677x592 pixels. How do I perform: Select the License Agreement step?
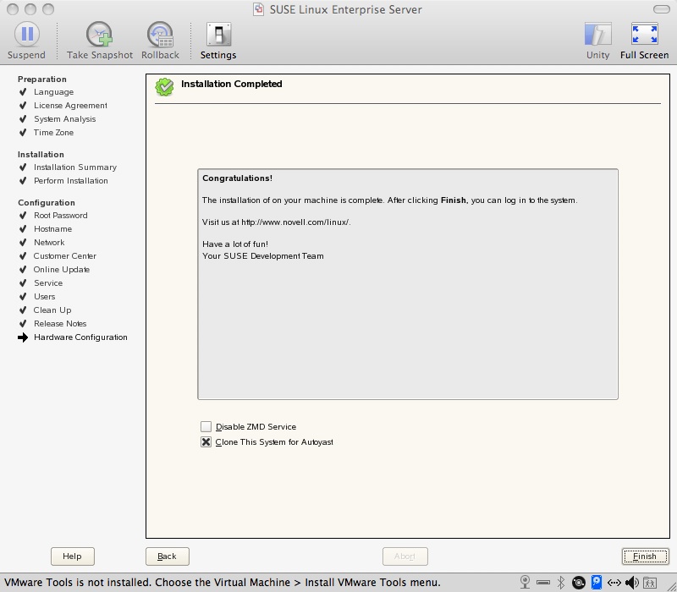click(70, 105)
